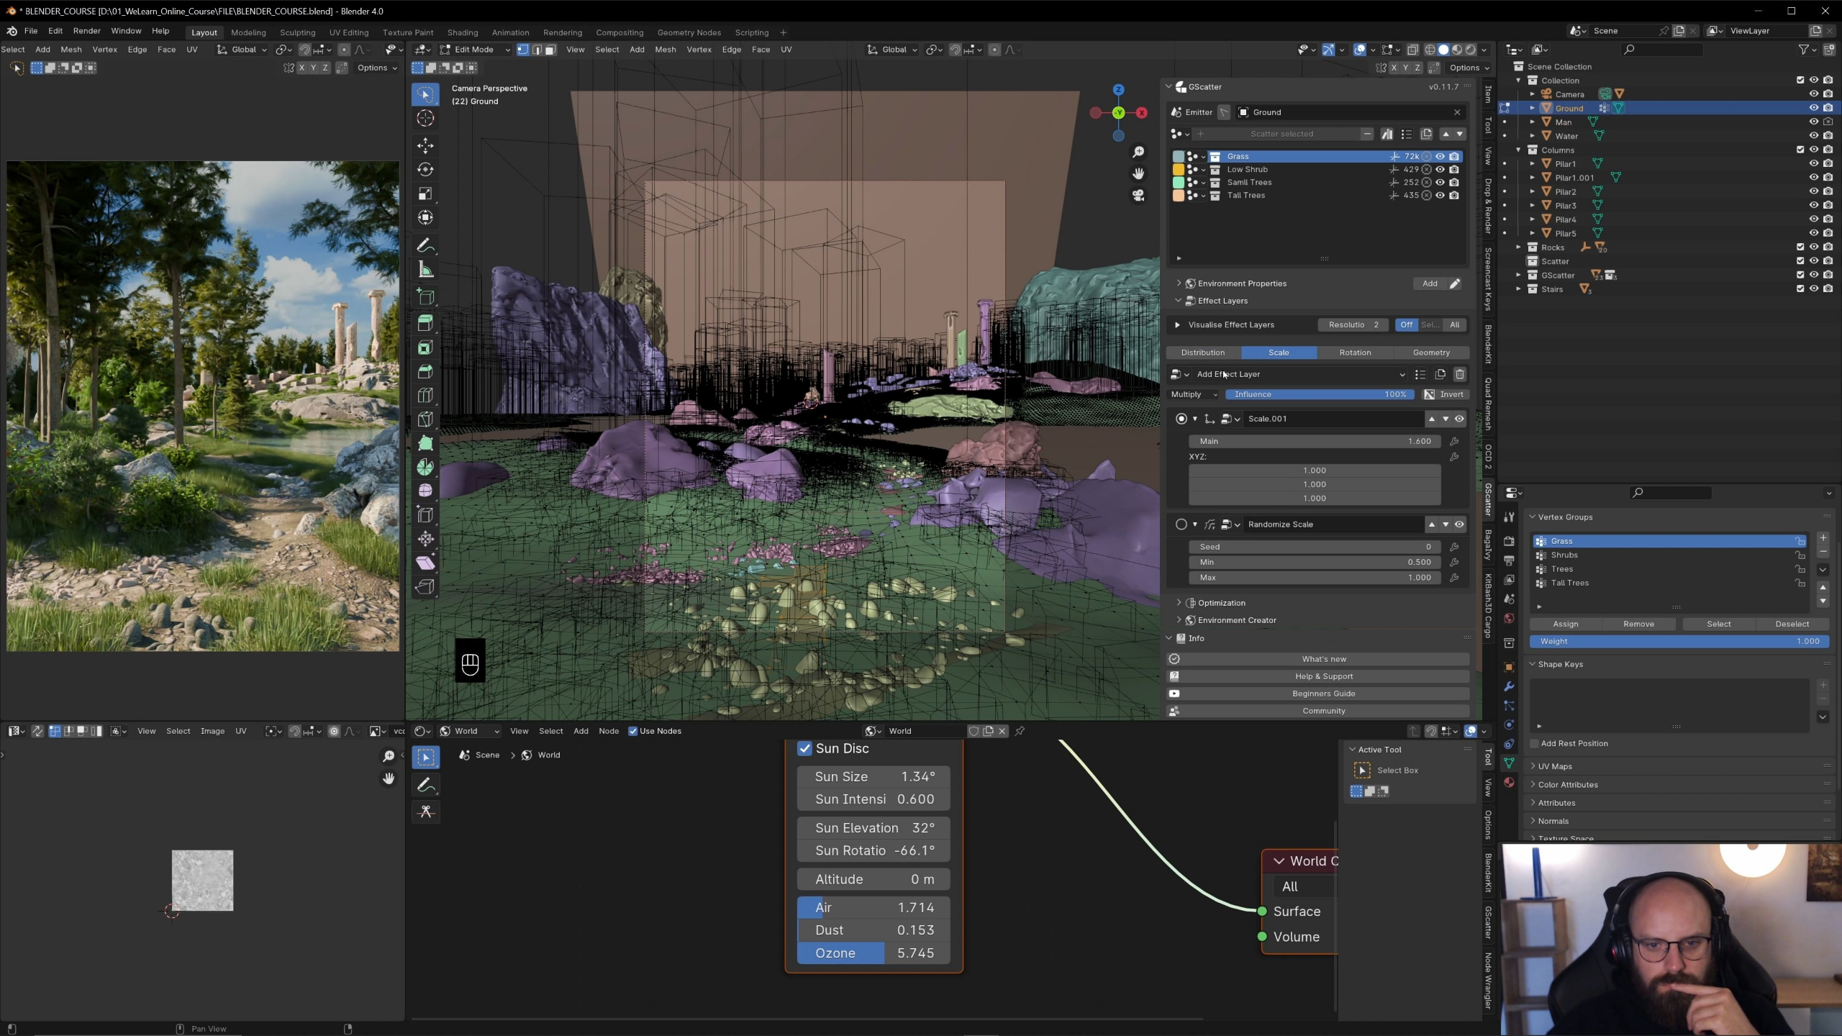The height and width of the screenshot is (1036, 1842).
Task: Open the Beginners Guide link
Action: tap(1322, 694)
